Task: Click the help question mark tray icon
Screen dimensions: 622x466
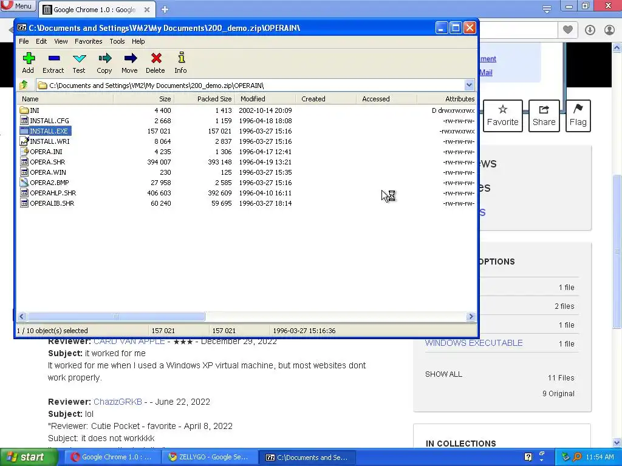Action: click(528, 457)
